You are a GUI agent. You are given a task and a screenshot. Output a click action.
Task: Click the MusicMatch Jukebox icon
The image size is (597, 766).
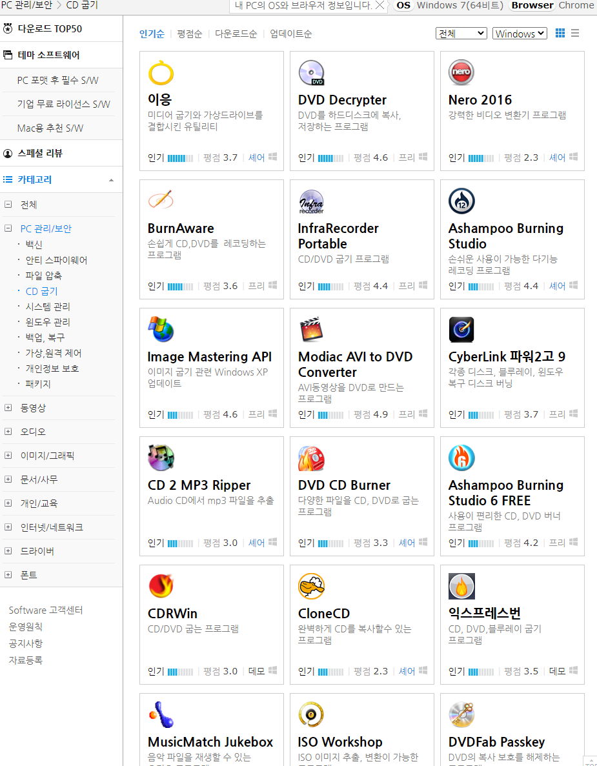(x=161, y=715)
